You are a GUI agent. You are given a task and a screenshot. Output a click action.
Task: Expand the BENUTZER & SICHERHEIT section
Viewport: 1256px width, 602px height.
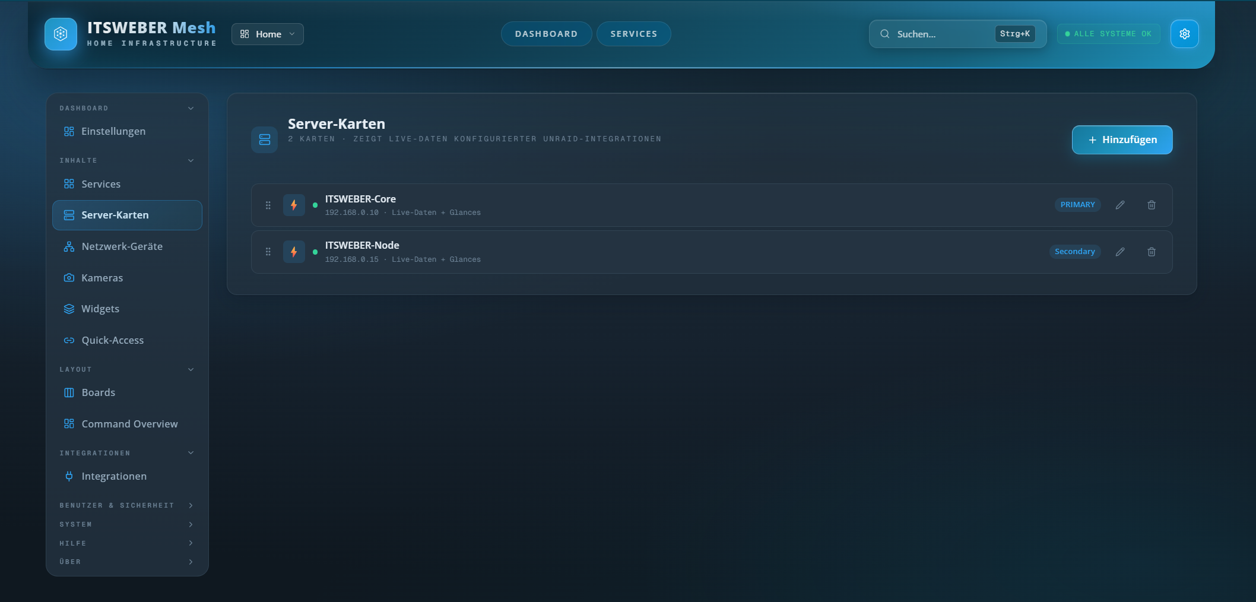coord(127,505)
